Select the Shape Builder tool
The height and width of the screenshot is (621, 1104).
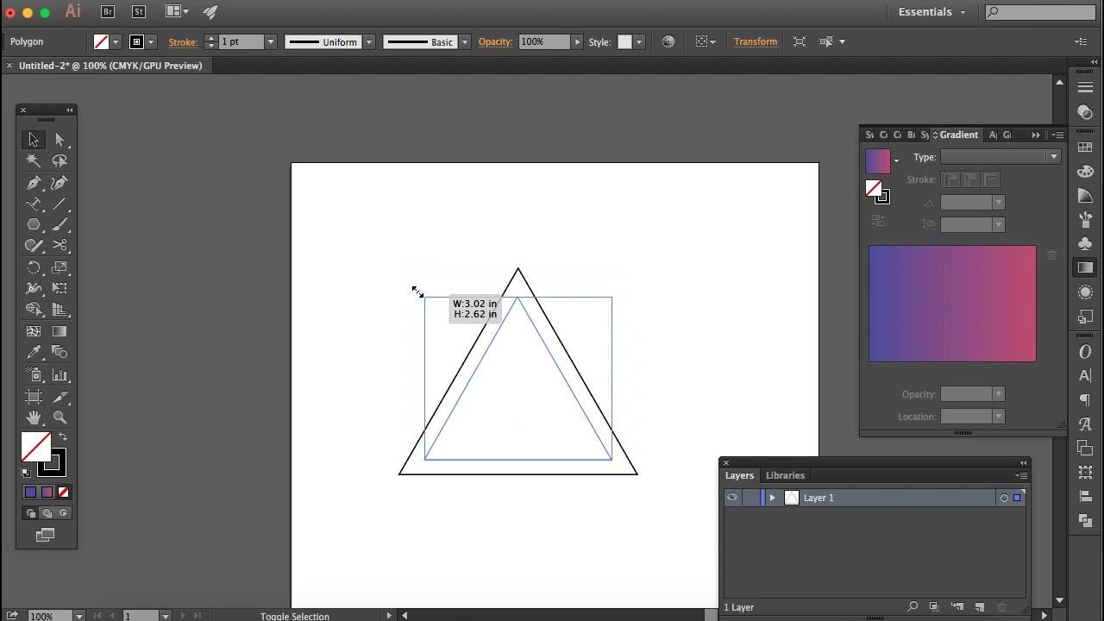coord(34,310)
